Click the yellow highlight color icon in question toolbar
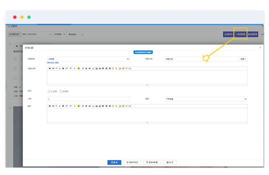 pyautogui.click(x=78, y=68)
